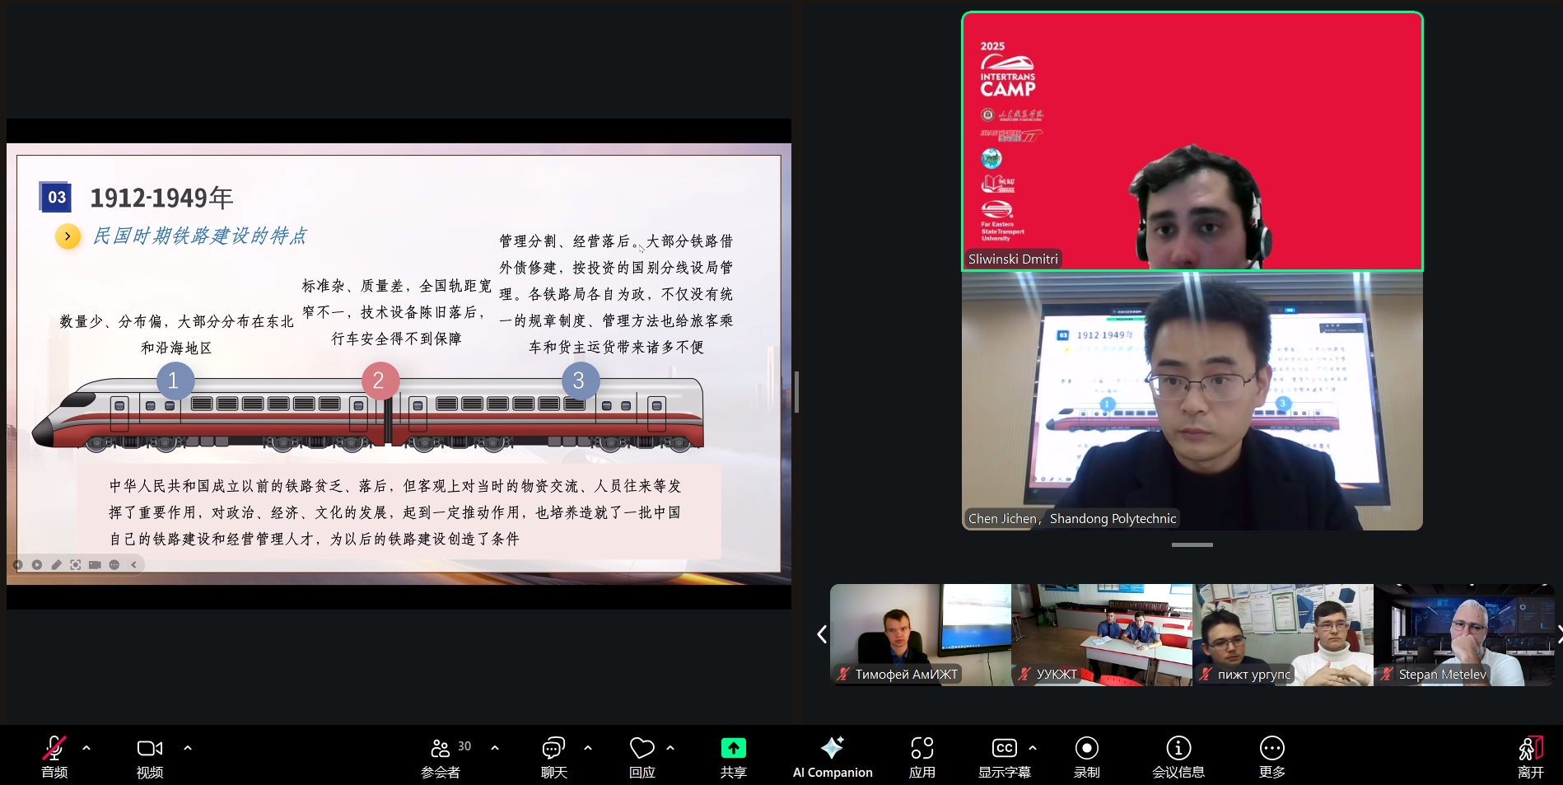Show 会议信息 meeting info

tap(1178, 755)
